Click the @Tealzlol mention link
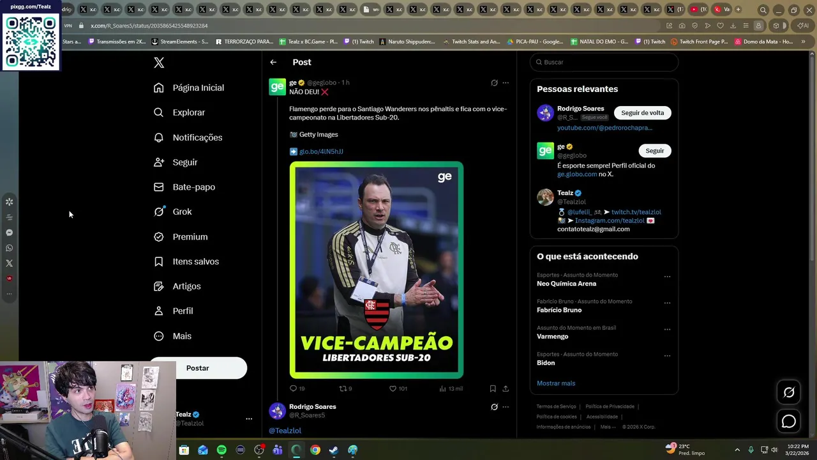Screen dimensions: 817x460 [x=285, y=431]
